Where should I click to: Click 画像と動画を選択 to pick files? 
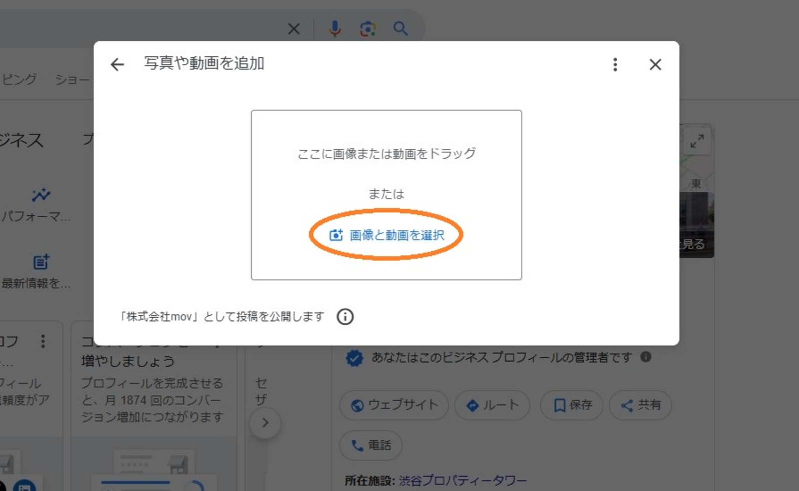click(387, 235)
